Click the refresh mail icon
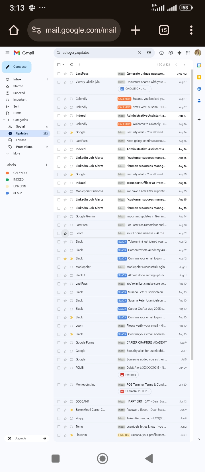 (x=71, y=65)
